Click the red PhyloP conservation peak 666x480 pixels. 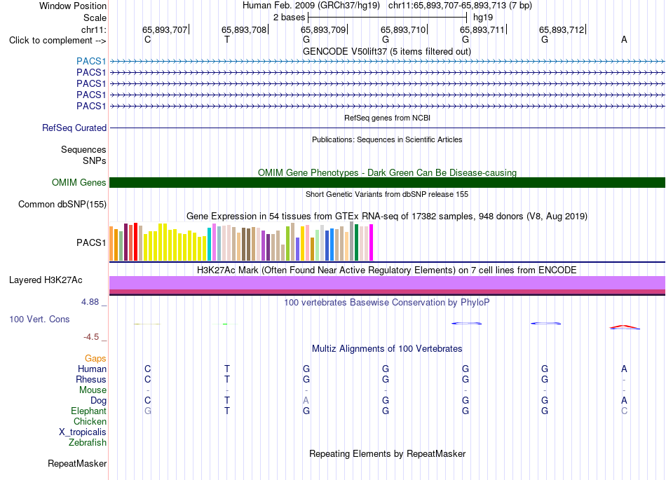click(x=624, y=327)
